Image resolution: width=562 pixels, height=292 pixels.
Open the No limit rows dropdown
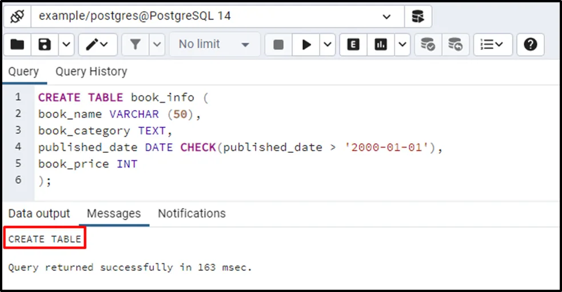pos(214,44)
